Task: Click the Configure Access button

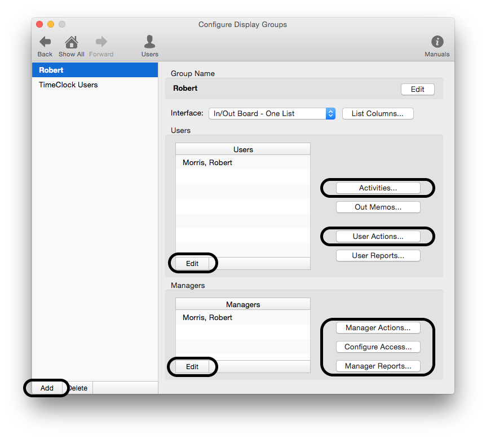Action: pyautogui.click(x=378, y=347)
